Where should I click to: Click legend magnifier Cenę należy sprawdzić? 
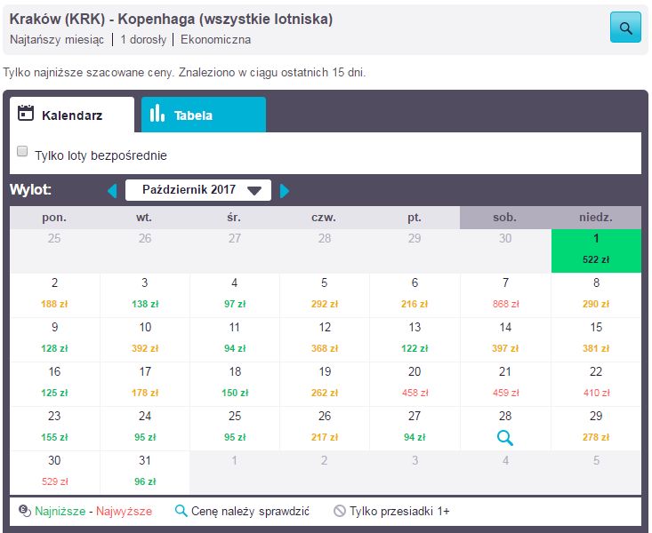[x=181, y=511]
